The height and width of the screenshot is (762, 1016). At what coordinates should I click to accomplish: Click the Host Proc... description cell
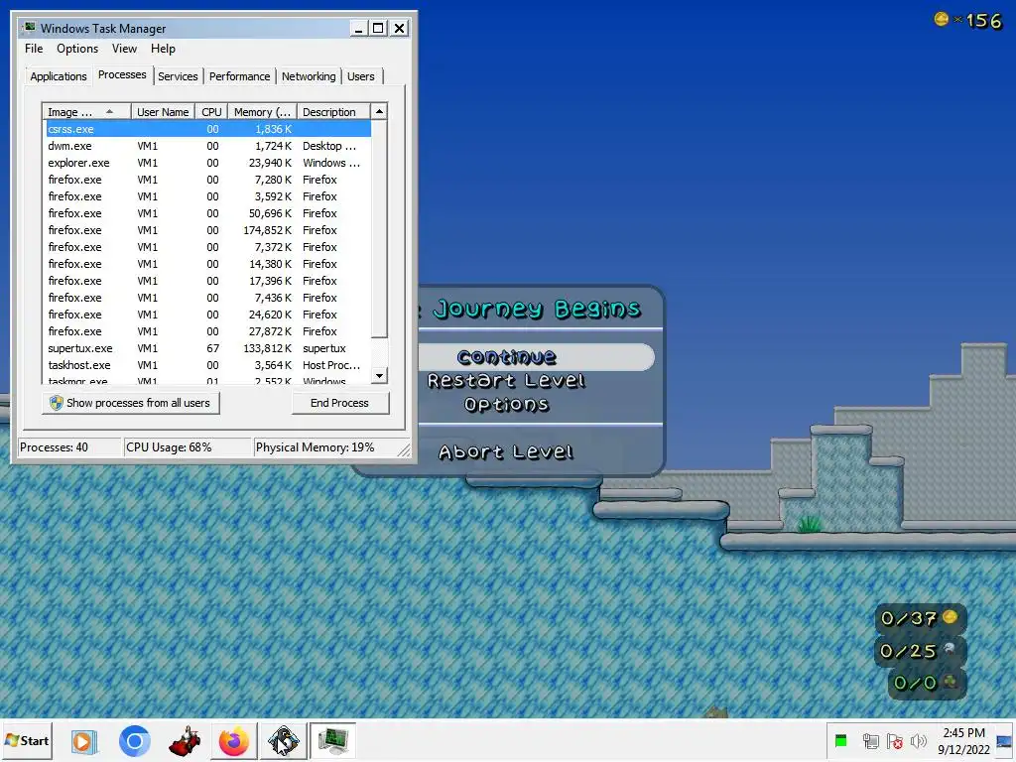click(x=331, y=365)
